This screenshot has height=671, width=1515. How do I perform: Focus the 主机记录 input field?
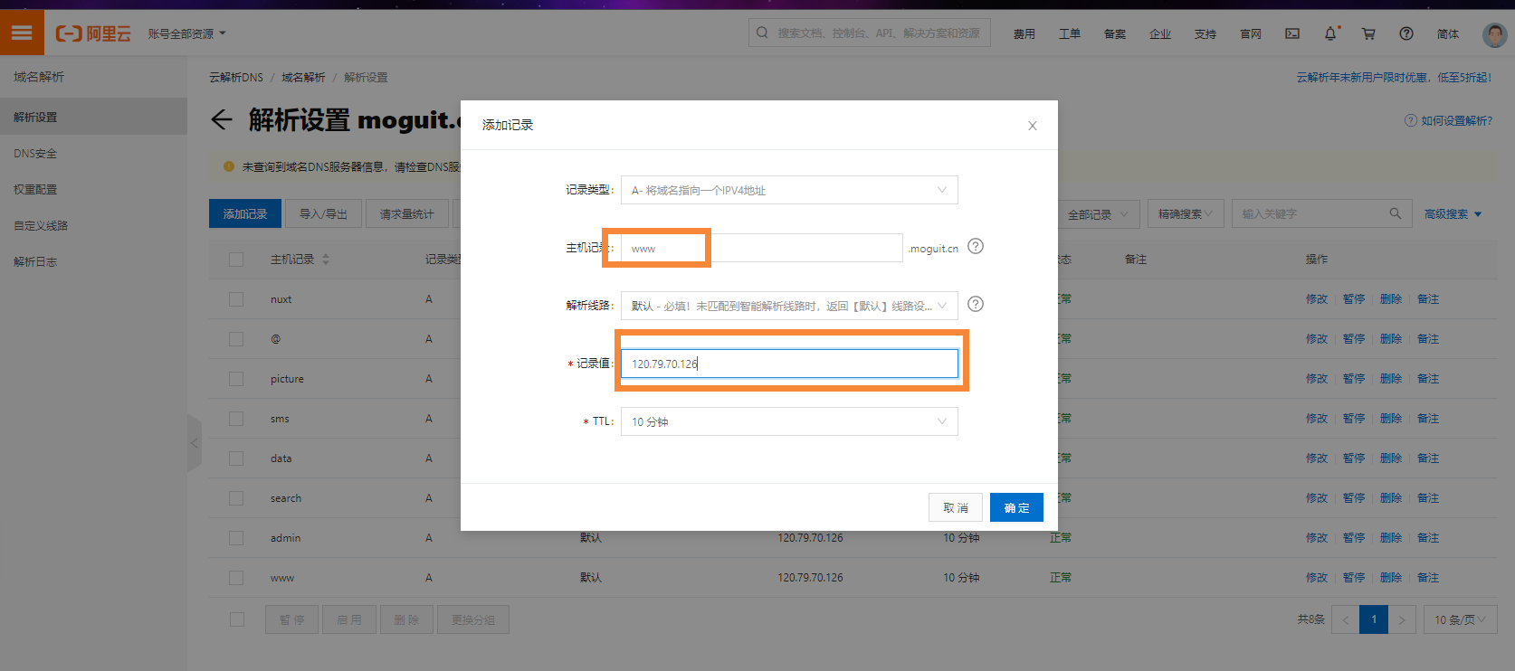point(762,248)
